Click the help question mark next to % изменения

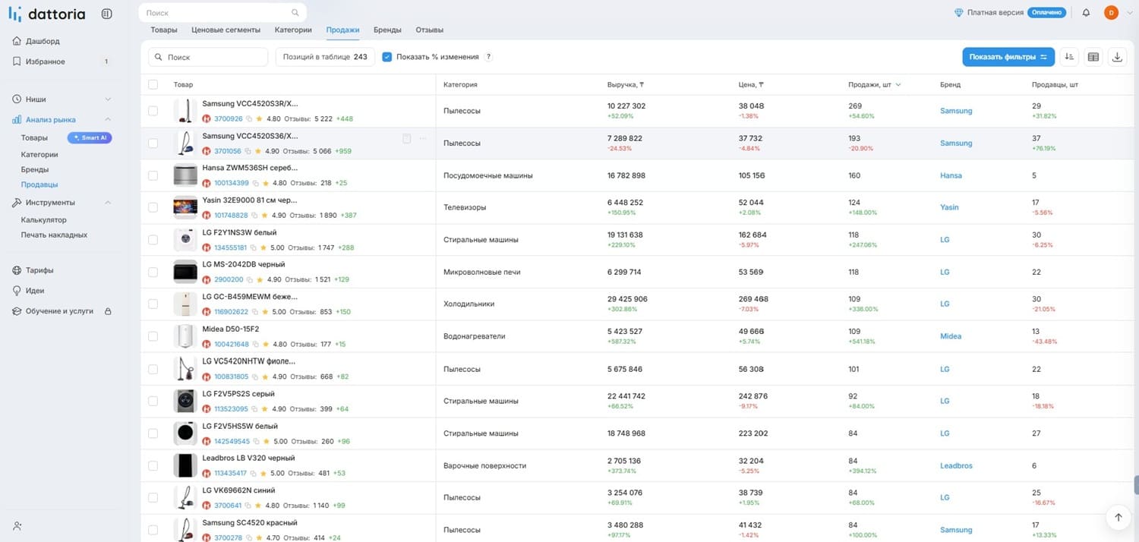pos(488,57)
